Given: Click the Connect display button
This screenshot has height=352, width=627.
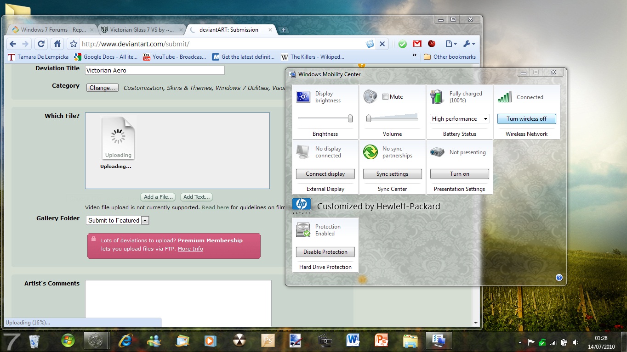Looking at the screenshot, I should [325, 174].
